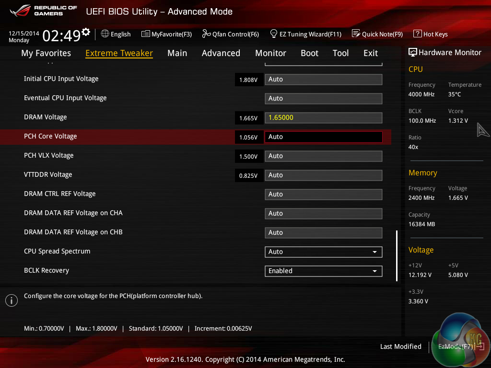This screenshot has width=491, height=368.
Task: Open the Advanced tab
Action: [x=221, y=53]
